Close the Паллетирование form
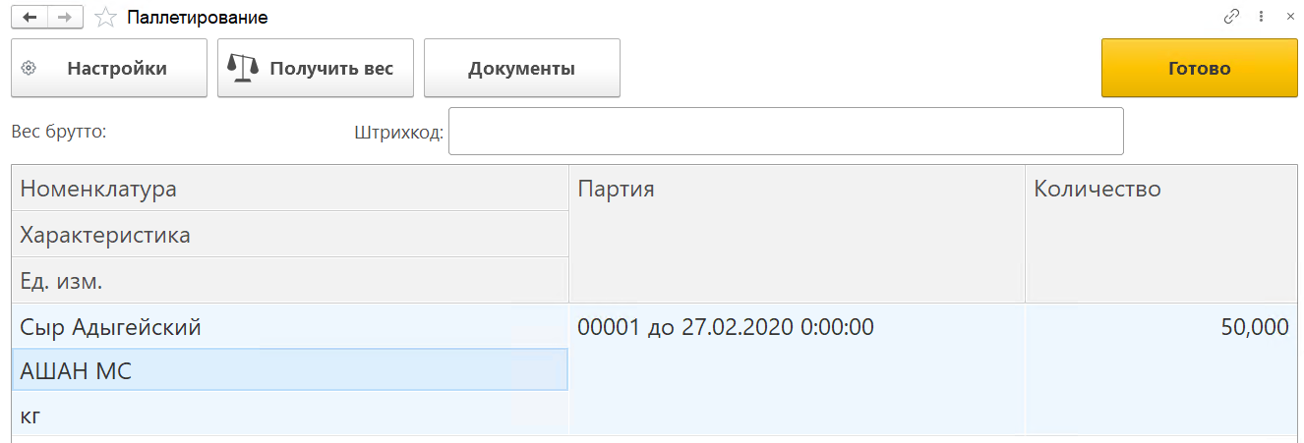The height and width of the screenshot is (443, 1304). (x=1290, y=17)
